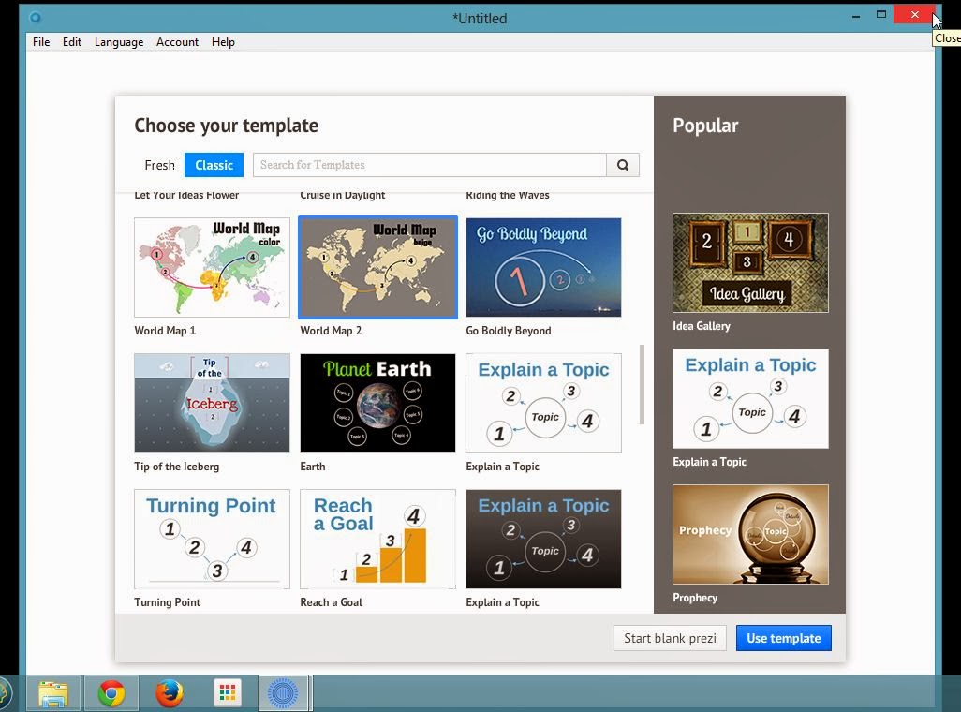Click the "Idea Gallery" caption in Popular
Screen dimensions: 961x712
click(702, 326)
